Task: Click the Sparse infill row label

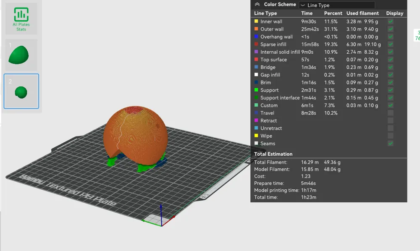Action: pyautogui.click(x=273, y=44)
